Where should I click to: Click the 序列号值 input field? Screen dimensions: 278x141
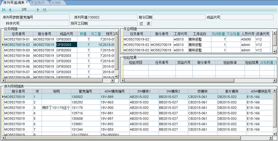click(112, 17)
